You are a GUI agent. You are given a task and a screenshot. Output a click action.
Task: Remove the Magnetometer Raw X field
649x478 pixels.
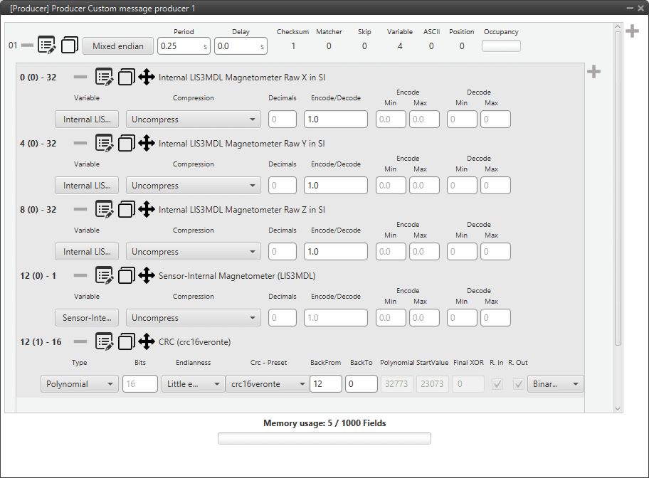[80, 77]
